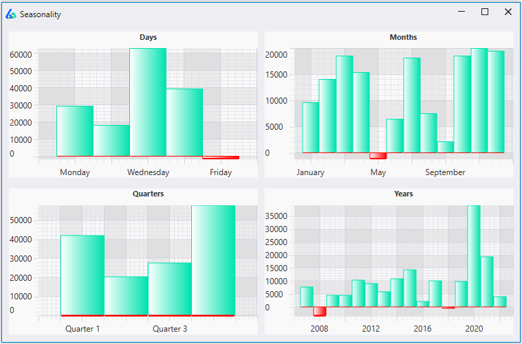The width and height of the screenshot is (522, 344).
Task: Close the Seasonality window
Action: click(508, 12)
